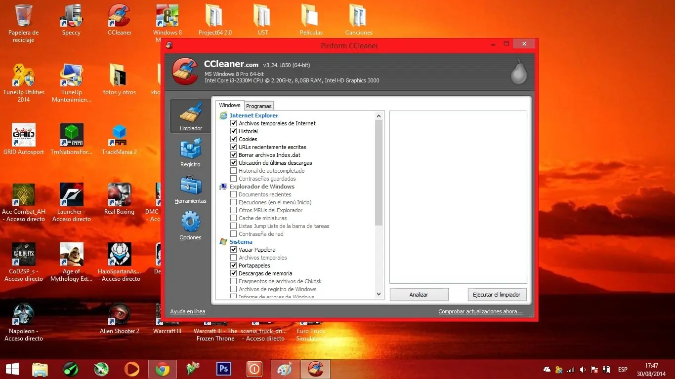Select the TmNationsForever desktop shortcut

coord(72,139)
